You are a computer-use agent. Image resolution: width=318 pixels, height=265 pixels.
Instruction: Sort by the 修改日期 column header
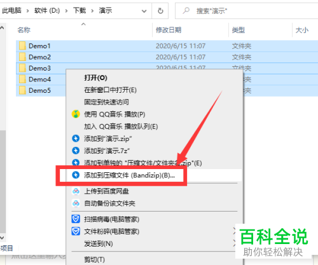(x=169, y=30)
